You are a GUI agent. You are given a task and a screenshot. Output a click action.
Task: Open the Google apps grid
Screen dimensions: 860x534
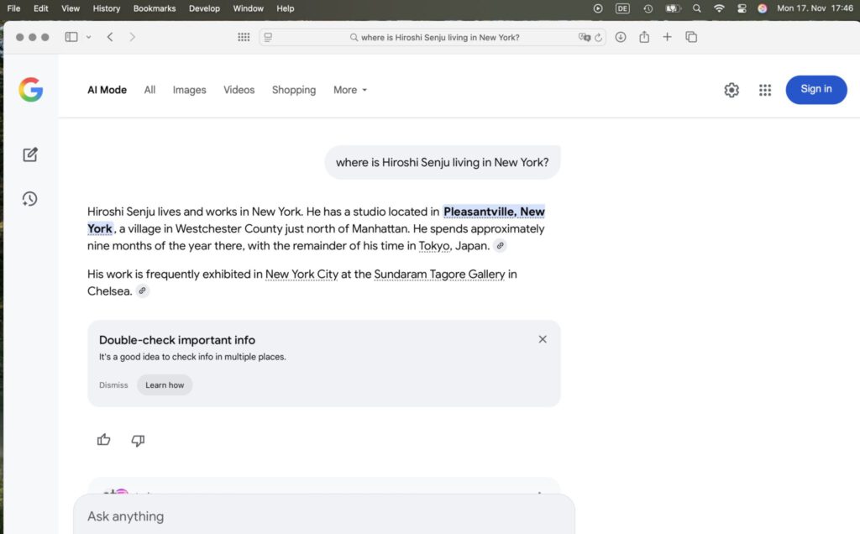point(764,90)
